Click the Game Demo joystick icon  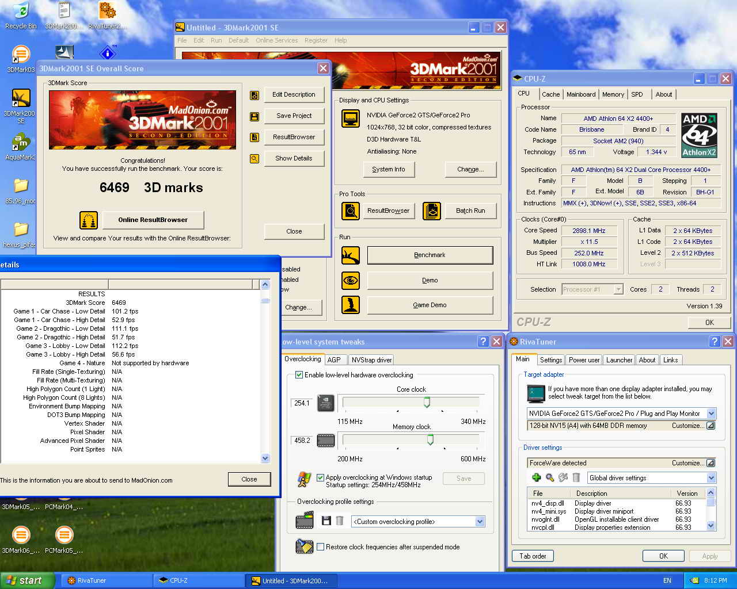coord(351,305)
